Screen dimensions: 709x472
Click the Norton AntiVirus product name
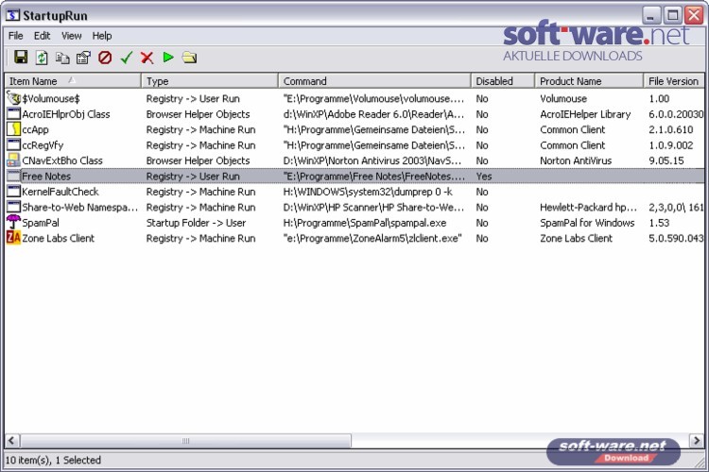[576, 160]
